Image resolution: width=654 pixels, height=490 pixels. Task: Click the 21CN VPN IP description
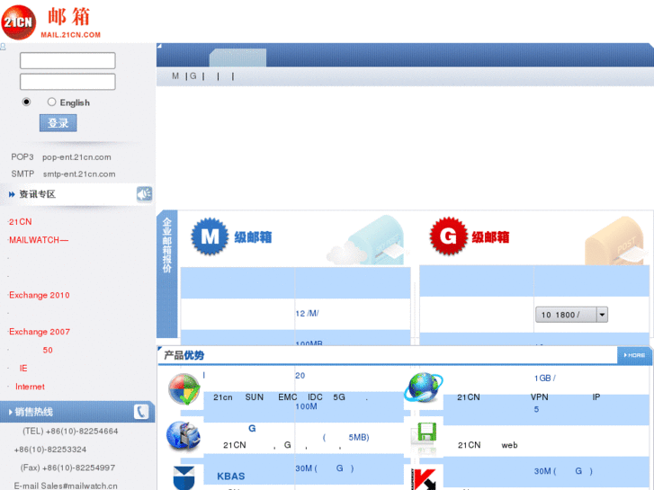click(528, 397)
